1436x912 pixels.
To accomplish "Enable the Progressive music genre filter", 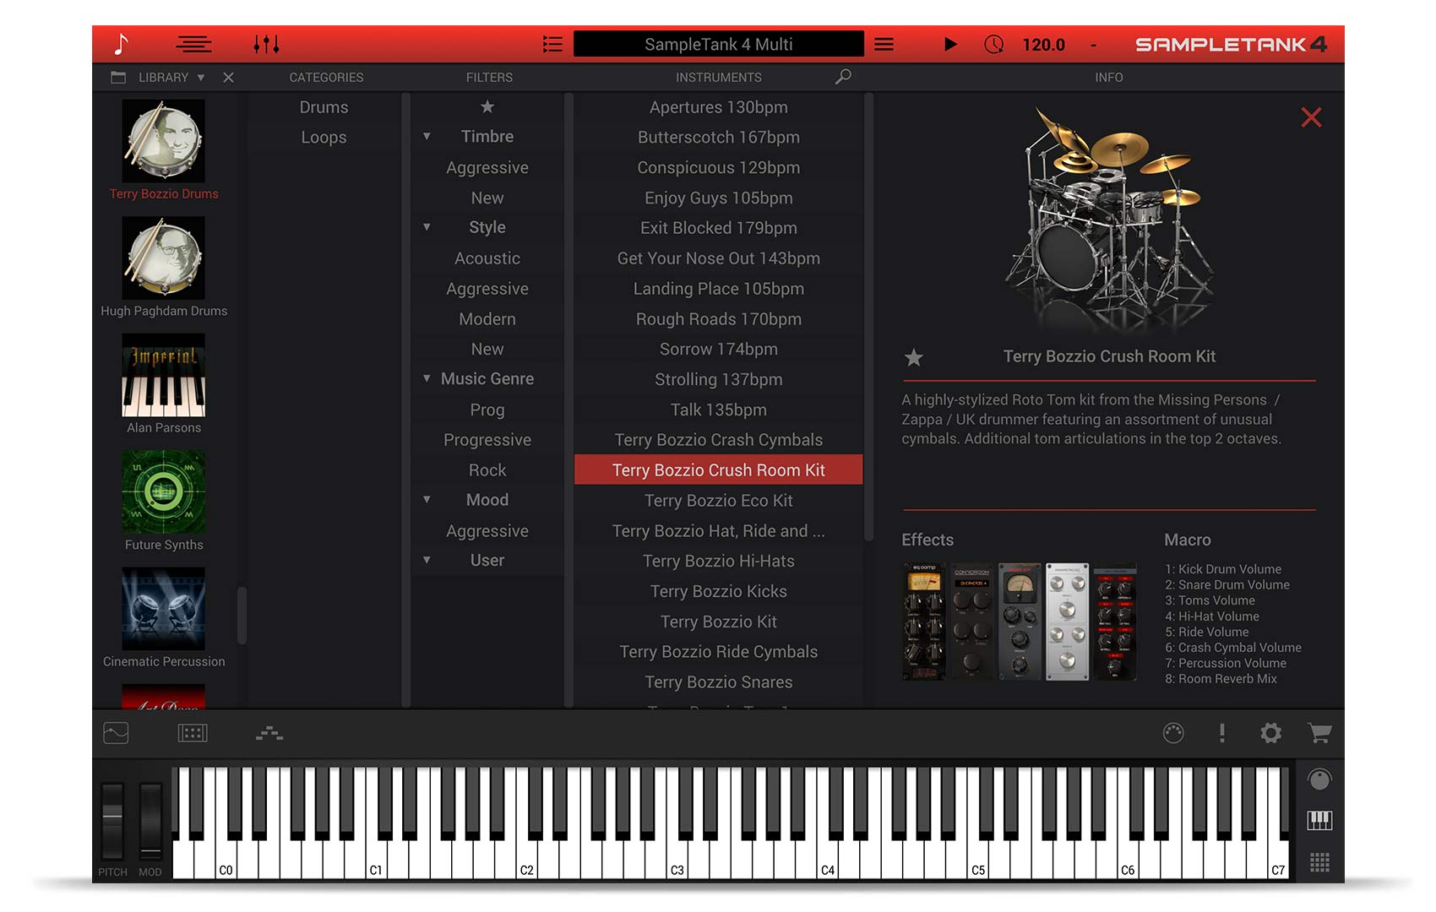I will click(487, 439).
